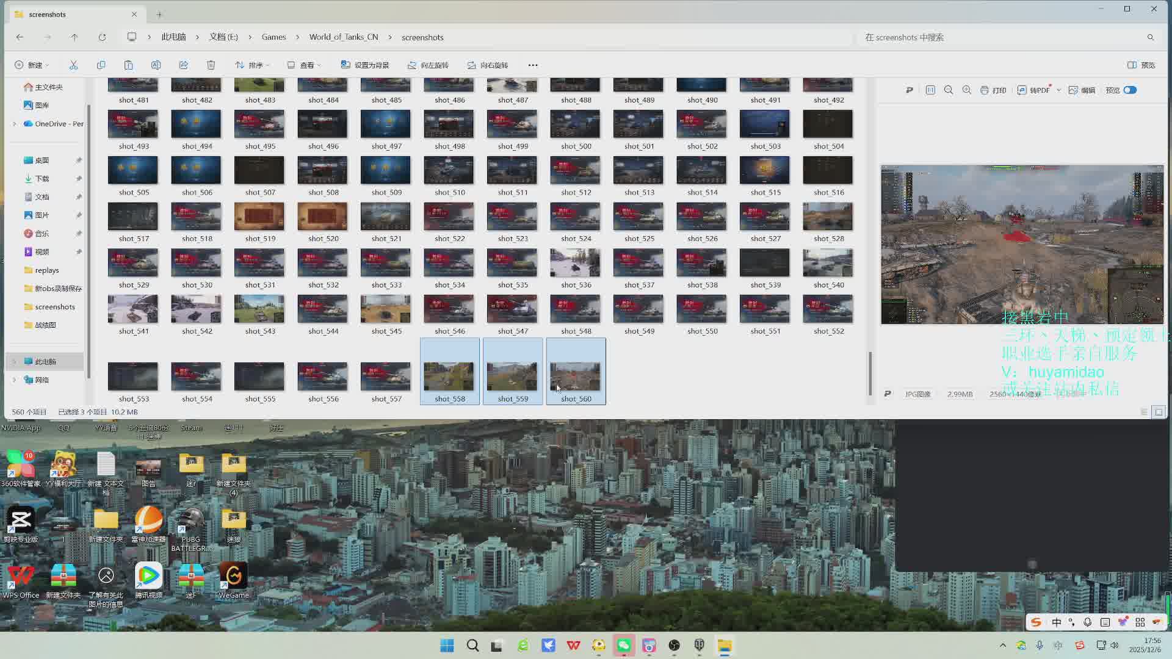Open the 排序 sort dropdown
The image size is (1172, 659).
click(252, 65)
